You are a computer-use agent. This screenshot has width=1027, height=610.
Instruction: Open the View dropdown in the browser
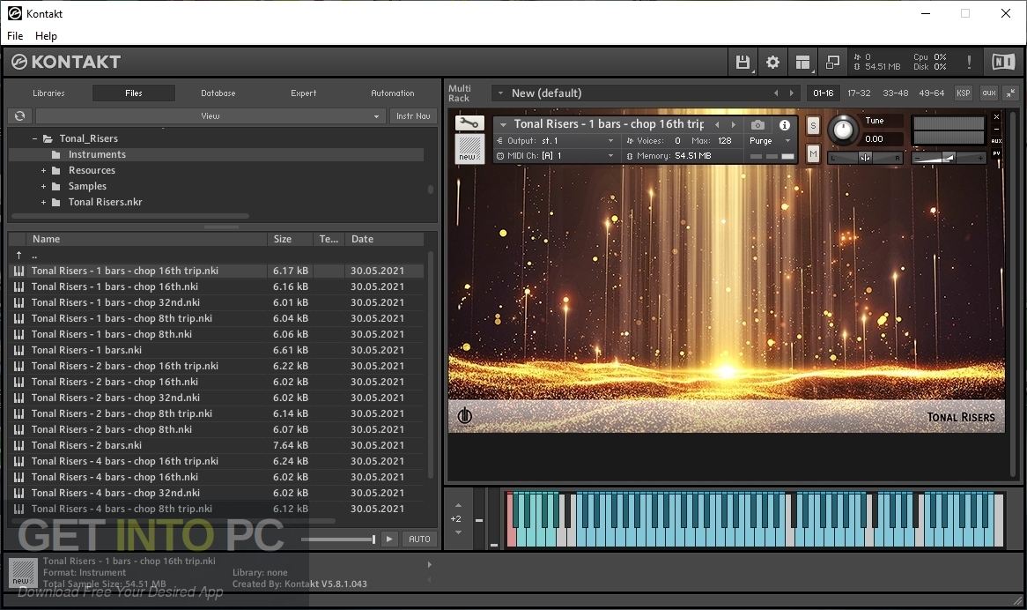pyautogui.click(x=211, y=116)
